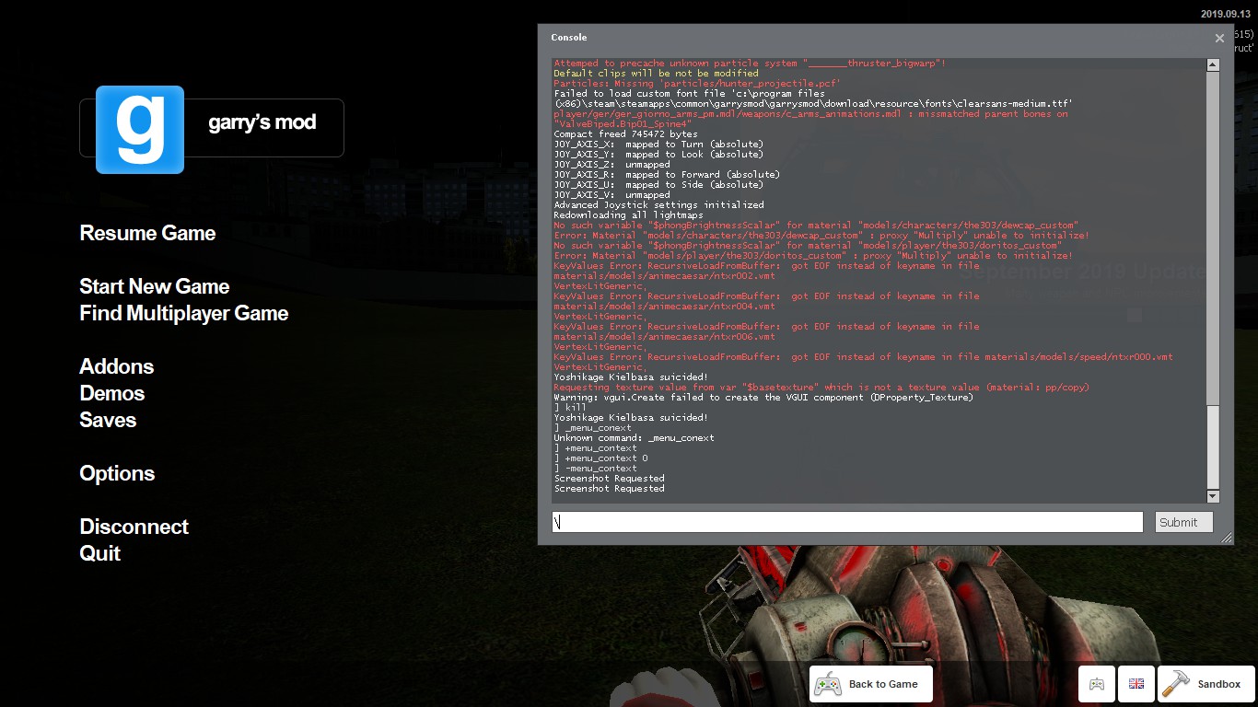Viewport: 1258px width, 707px height.
Task: Open the Sandbox gamemode selector
Action: [1206, 684]
